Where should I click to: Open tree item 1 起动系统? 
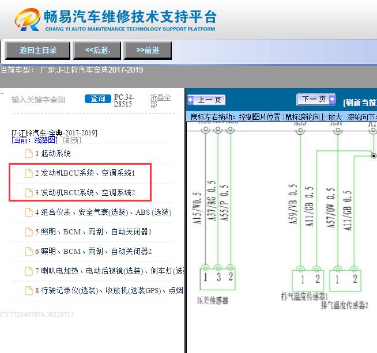(53, 153)
